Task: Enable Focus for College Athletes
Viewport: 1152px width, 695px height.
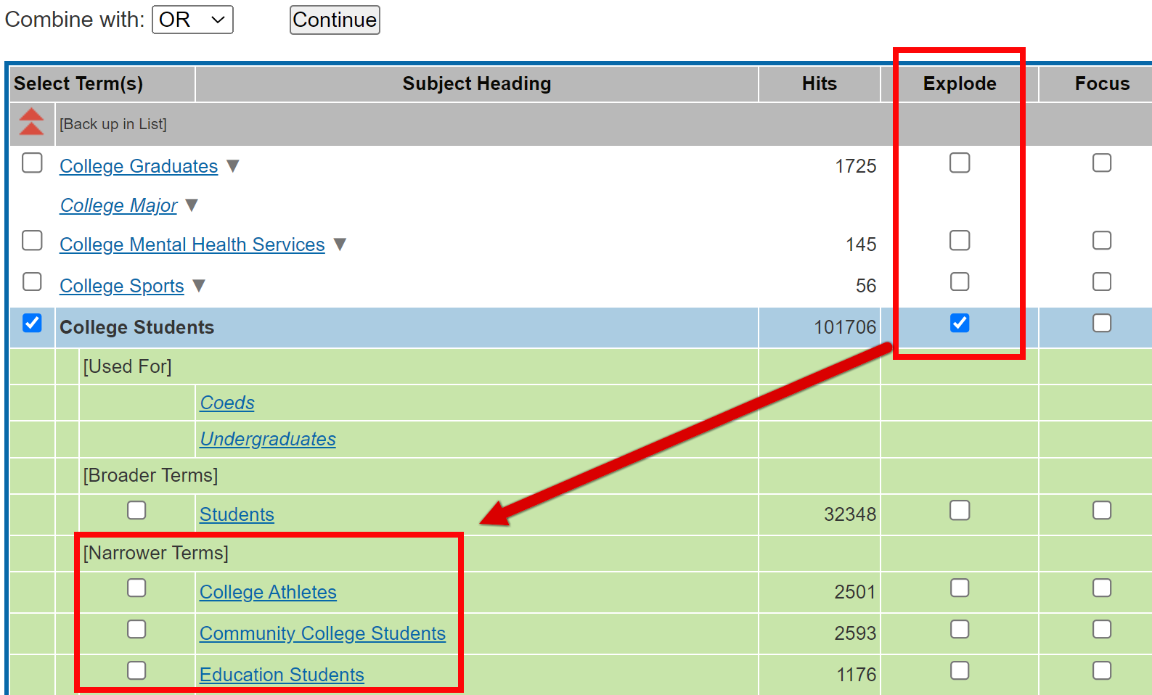Action: [1102, 588]
